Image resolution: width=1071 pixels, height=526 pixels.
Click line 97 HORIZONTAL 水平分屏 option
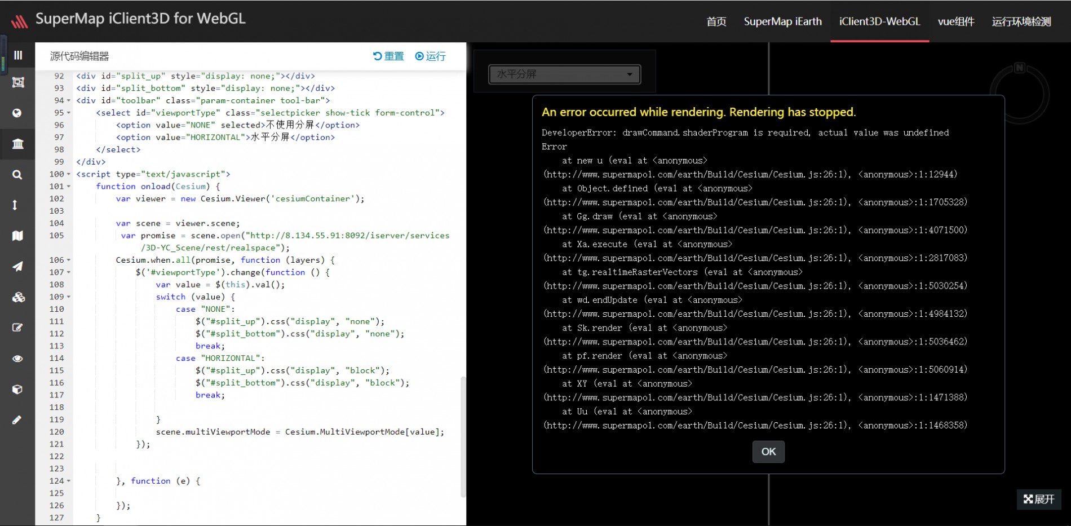[x=225, y=138]
